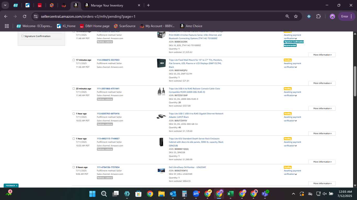Close the FEEDBACK widget with X
Viewport: 357px width, 200px height.
[16, 186]
